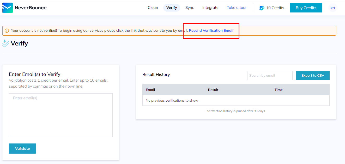This screenshot has width=345, height=164.
Task: Focus the Enter email(s) text area
Action: click(61, 115)
